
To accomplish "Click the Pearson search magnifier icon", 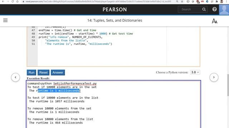I will click(204, 10).
